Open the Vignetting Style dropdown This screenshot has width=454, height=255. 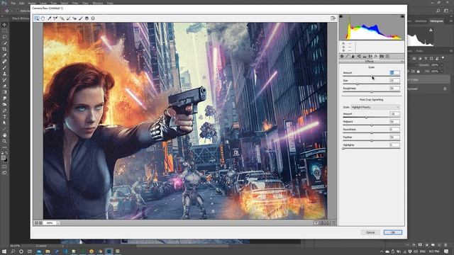click(375, 107)
